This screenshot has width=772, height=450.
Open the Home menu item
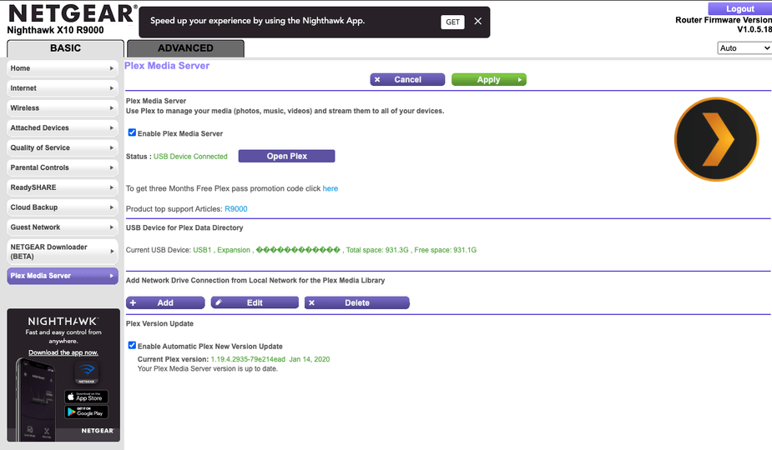(x=63, y=68)
